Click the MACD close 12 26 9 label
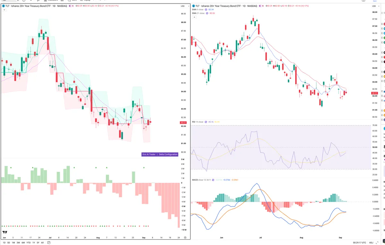 click(x=202, y=180)
